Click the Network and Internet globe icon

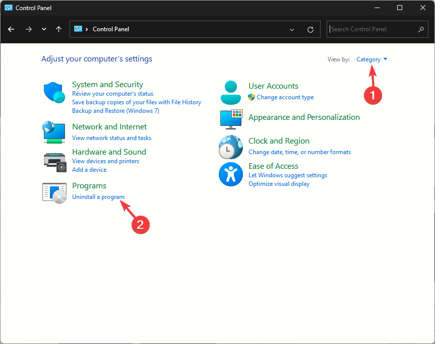[54, 132]
